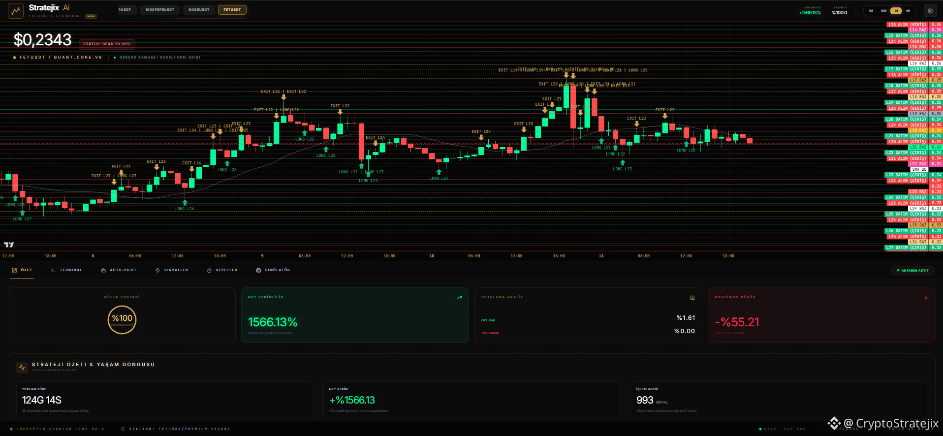Image resolution: width=943 pixels, height=436 pixels.
Task: Click the BAŞARI % value %100.0
Action: (x=839, y=13)
